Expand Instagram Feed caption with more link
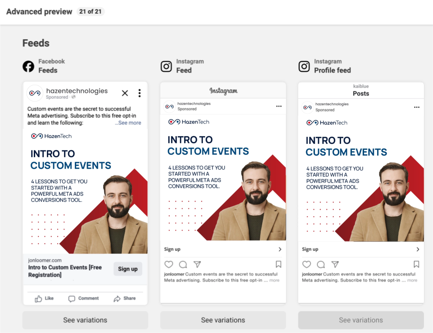 coord(274,280)
